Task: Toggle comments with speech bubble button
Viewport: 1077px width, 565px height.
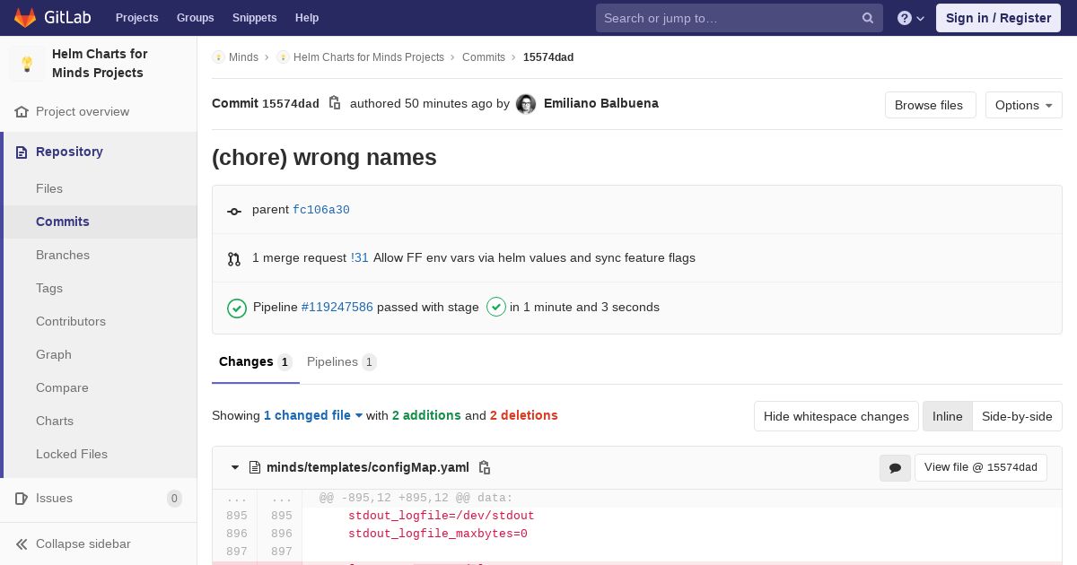Action: tap(895, 467)
